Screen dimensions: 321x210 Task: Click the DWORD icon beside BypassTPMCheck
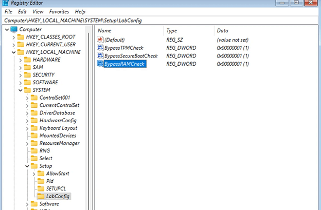pyautogui.click(x=100, y=48)
